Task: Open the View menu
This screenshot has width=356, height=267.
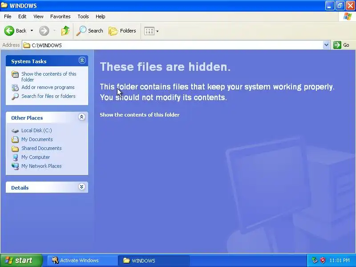Action: pos(38,16)
